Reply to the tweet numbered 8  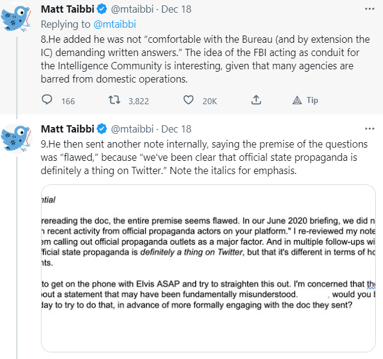[x=48, y=101]
